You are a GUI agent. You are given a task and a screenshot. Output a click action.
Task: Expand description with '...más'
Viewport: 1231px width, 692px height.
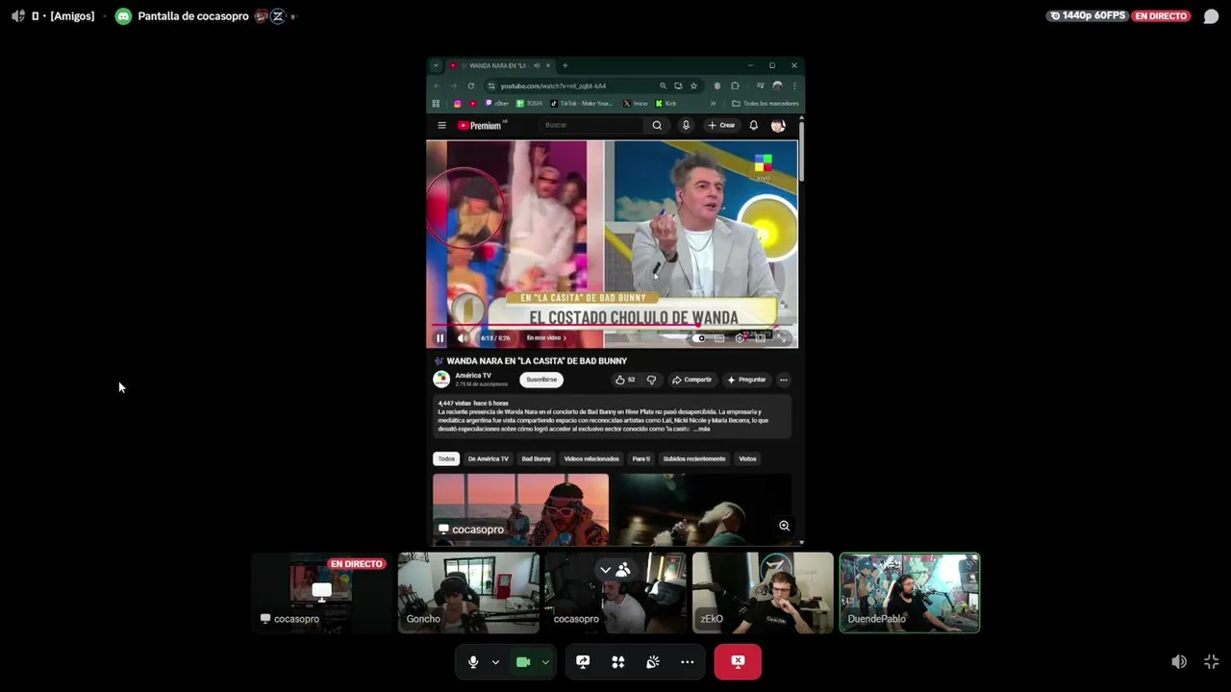click(701, 429)
